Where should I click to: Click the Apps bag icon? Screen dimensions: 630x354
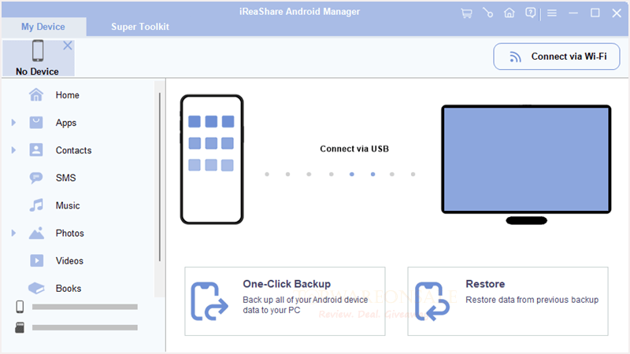point(36,123)
